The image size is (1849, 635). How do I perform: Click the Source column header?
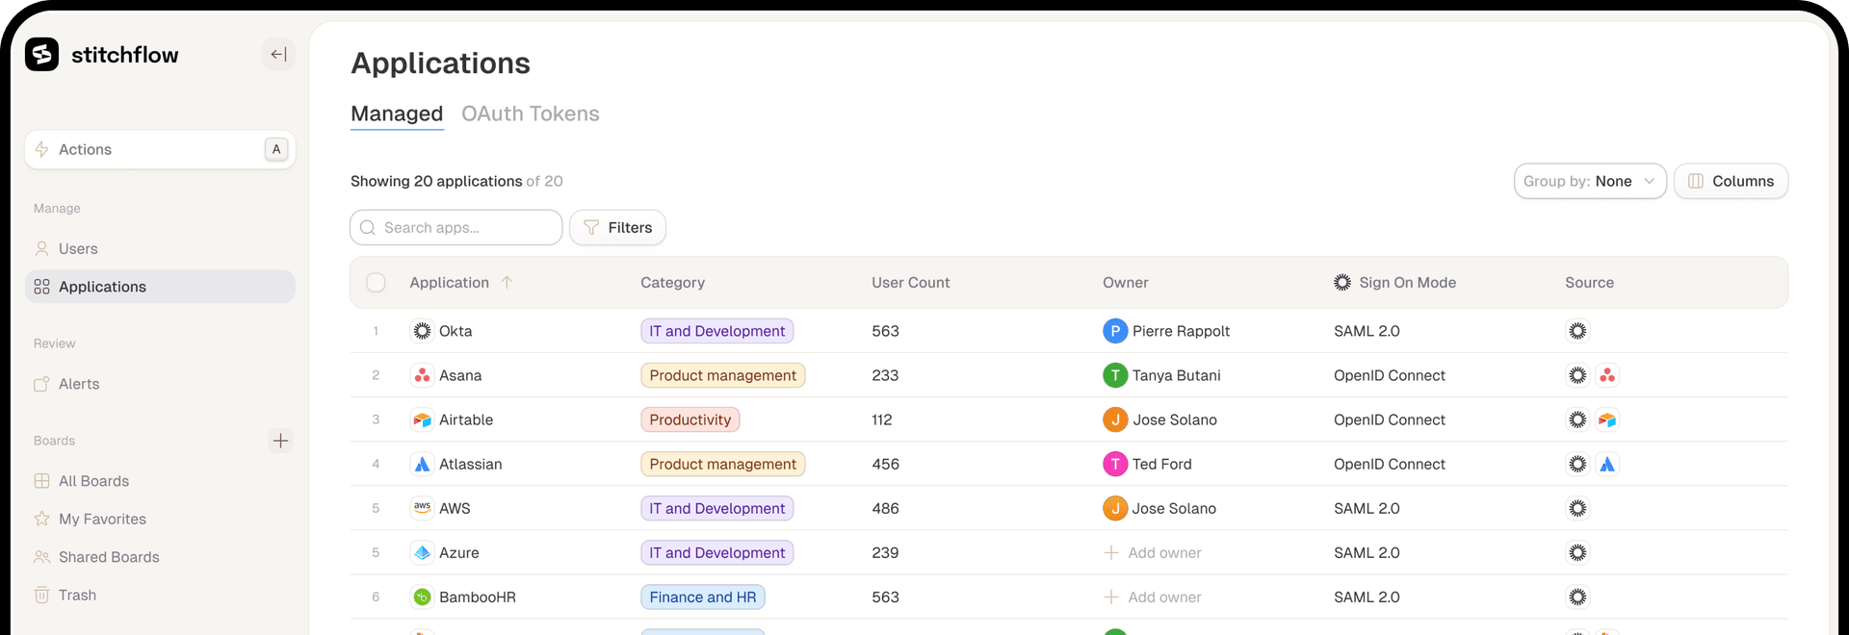pos(1589,282)
